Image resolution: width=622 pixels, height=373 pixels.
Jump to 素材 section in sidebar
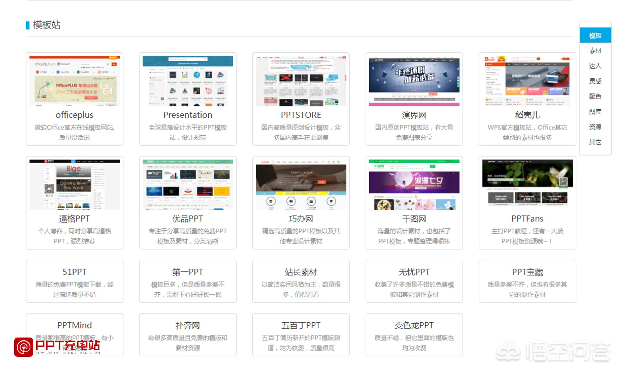click(x=595, y=51)
